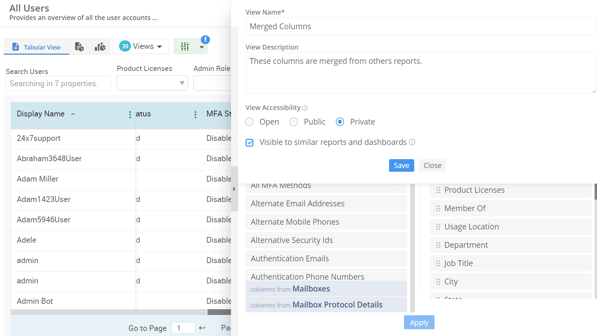
Task: Click the ascending sort arrow on Display Name
Action: coord(73,114)
